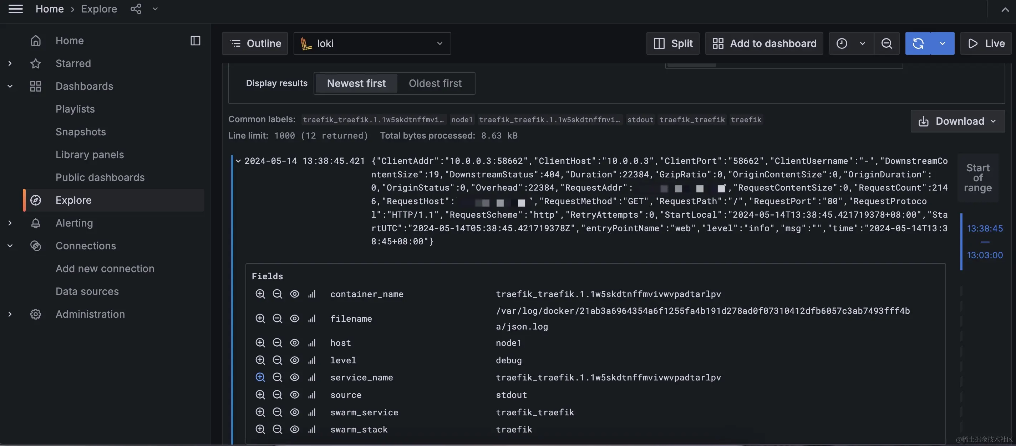Filter for value on container_name field
The width and height of the screenshot is (1016, 446).
[x=260, y=294]
